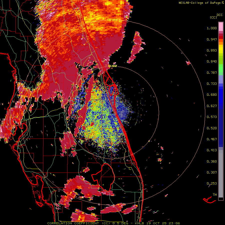Click the 0.253 legend value
The image size is (225, 225).
pyautogui.click(x=212, y=183)
